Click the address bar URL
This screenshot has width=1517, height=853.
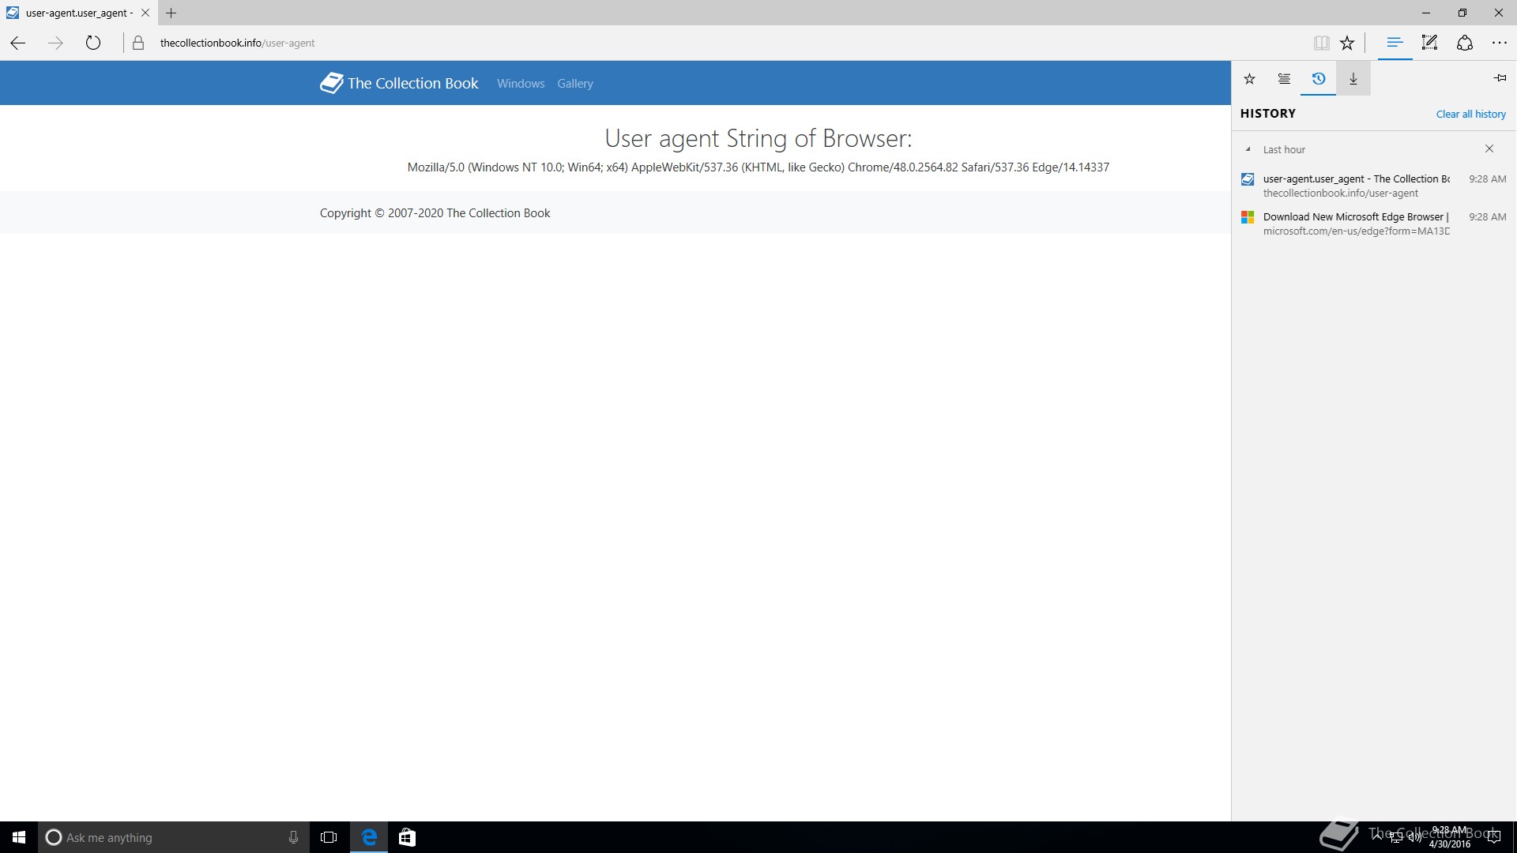237,43
